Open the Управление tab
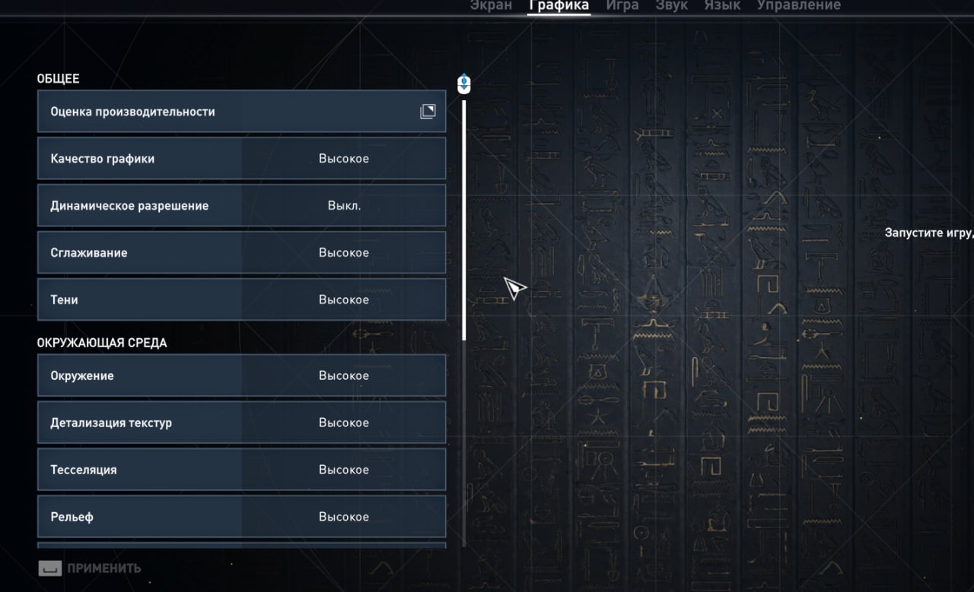 point(799,6)
